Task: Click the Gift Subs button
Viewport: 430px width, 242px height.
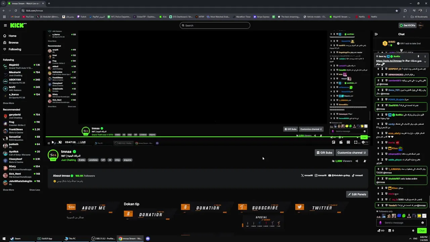Action: (324, 153)
